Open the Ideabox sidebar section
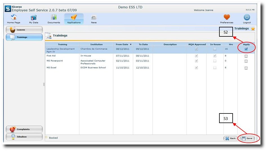 [x=24, y=137]
